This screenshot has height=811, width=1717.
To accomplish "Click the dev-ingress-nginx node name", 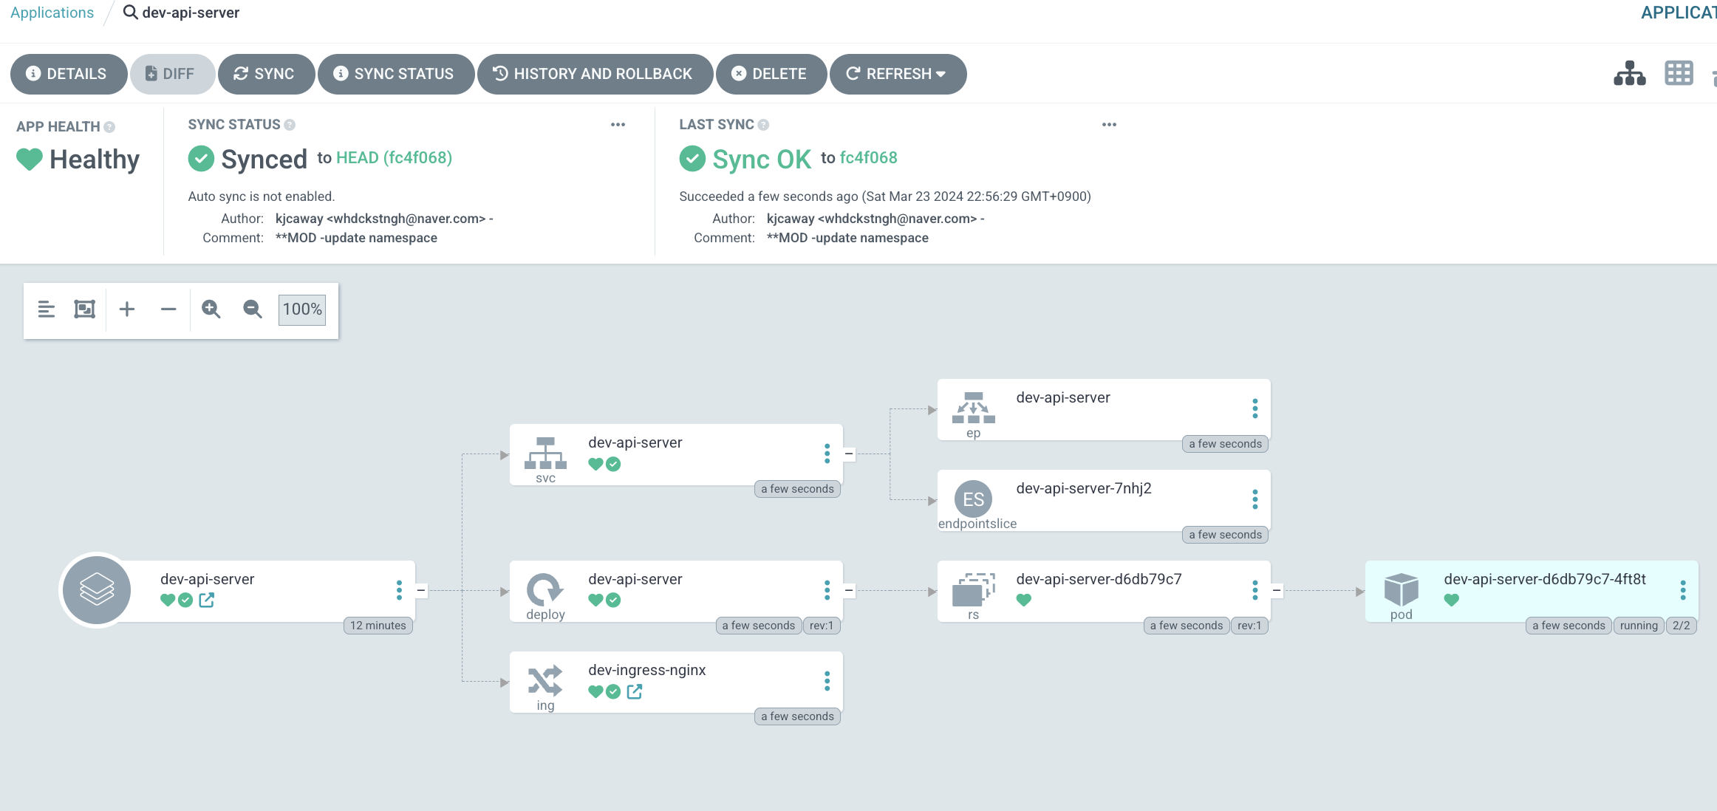I will [x=646, y=670].
